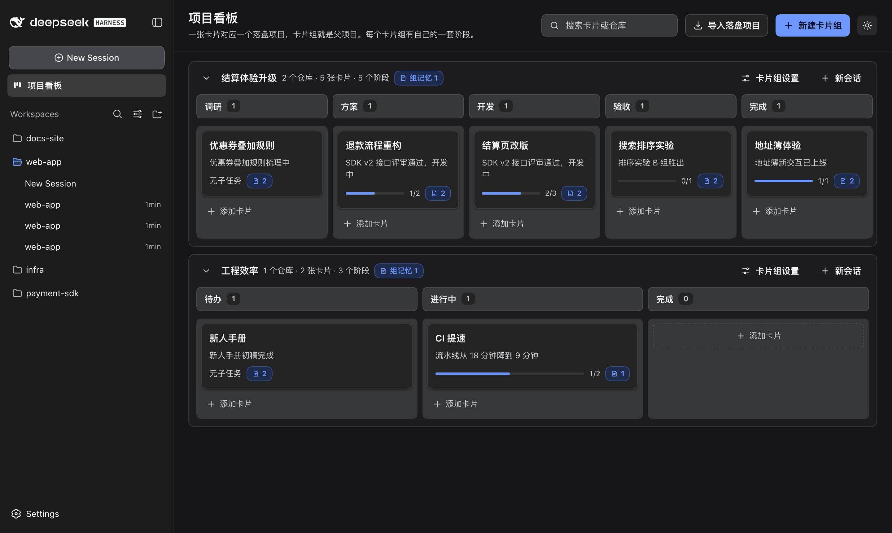Expand the infra workspace
Image resolution: width=892 pixels, height=533 pixels.
pos(86,270)
